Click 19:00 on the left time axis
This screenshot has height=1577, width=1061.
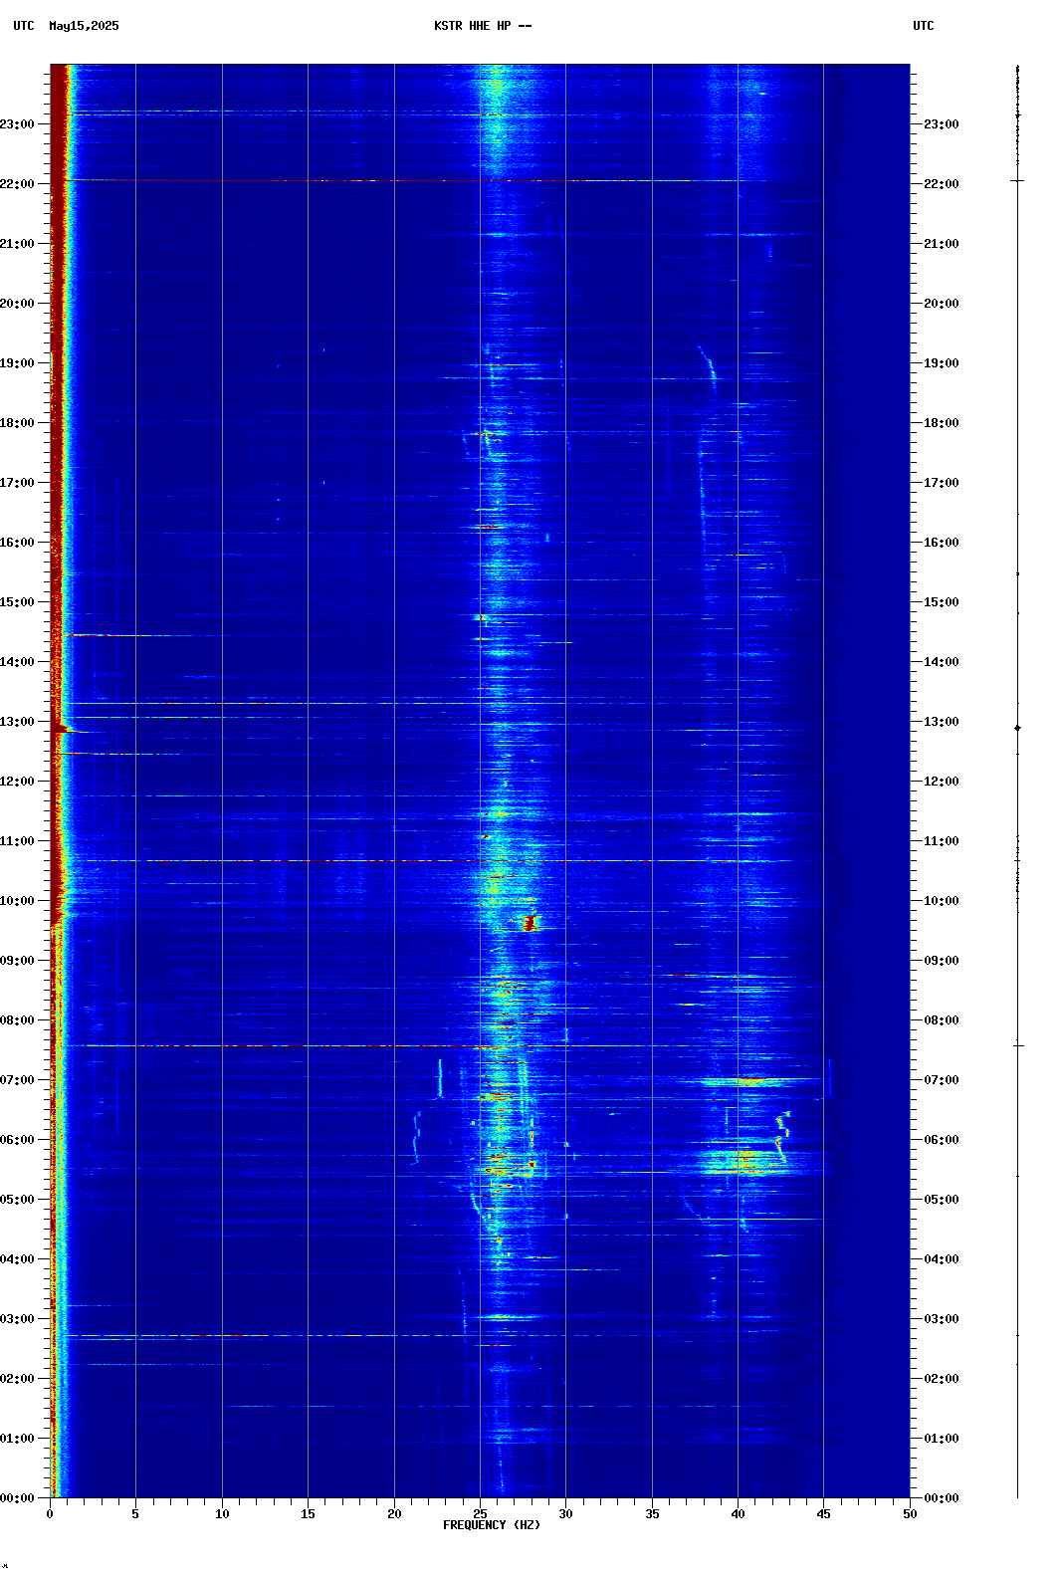point(17,363)
